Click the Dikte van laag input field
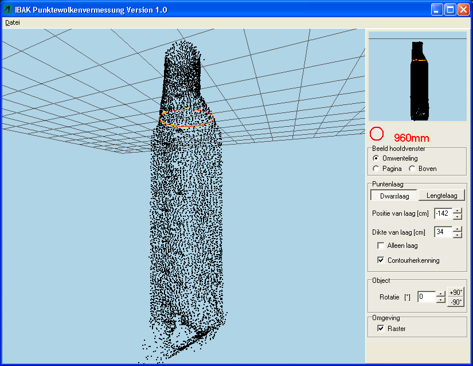473x366 pixels. pyautogui.click(x=443, y=232)
